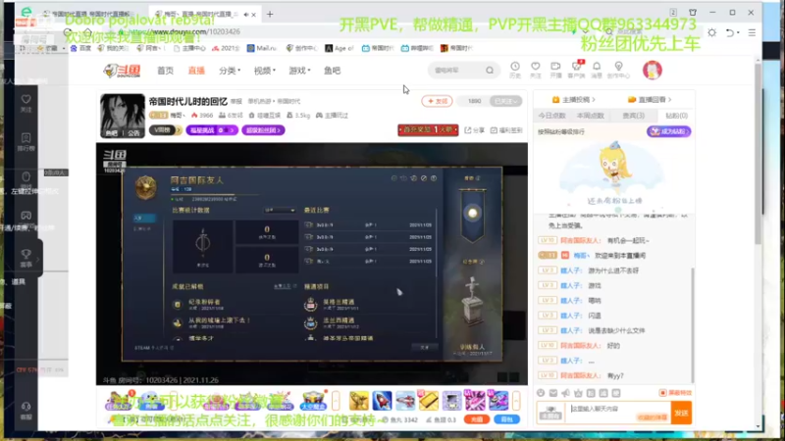
Task: Click the streamer avatar thumbnail
Action: [x=122, y=116]
